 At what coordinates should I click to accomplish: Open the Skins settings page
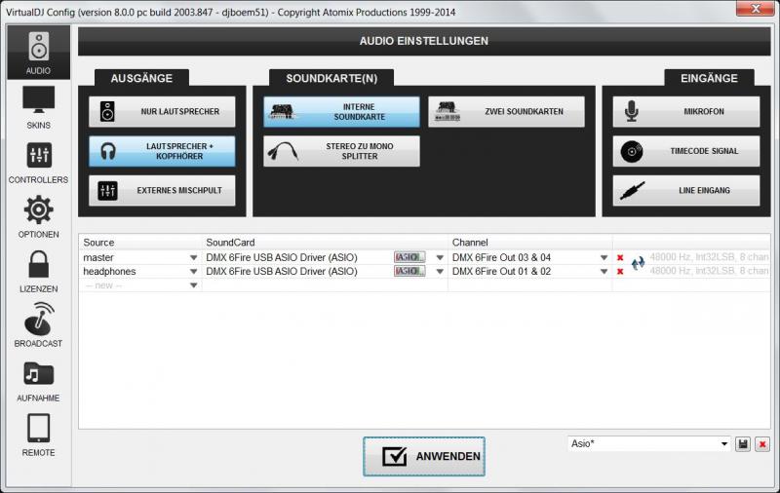(x=38, y=107)
